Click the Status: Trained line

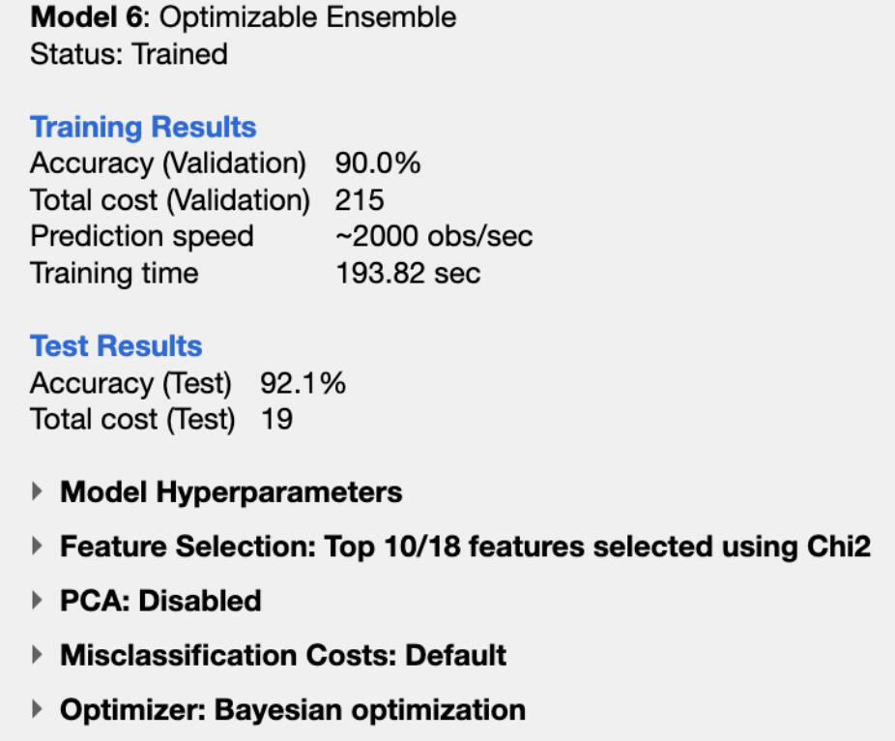[129, 53]
